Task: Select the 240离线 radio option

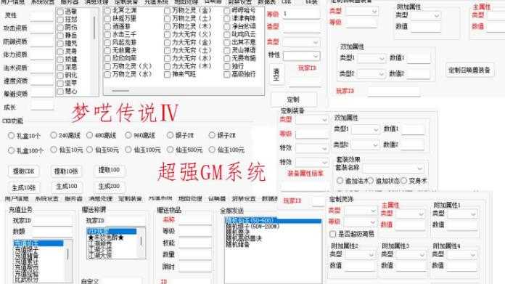Action: (x=54, y=136)
